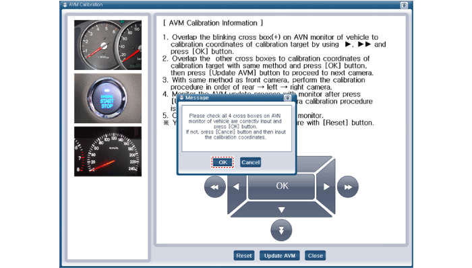Click the fast left double-arrow round button
The height and width of the screenshot is (268, 472).
pyautogui.click(x=214, y=187)
